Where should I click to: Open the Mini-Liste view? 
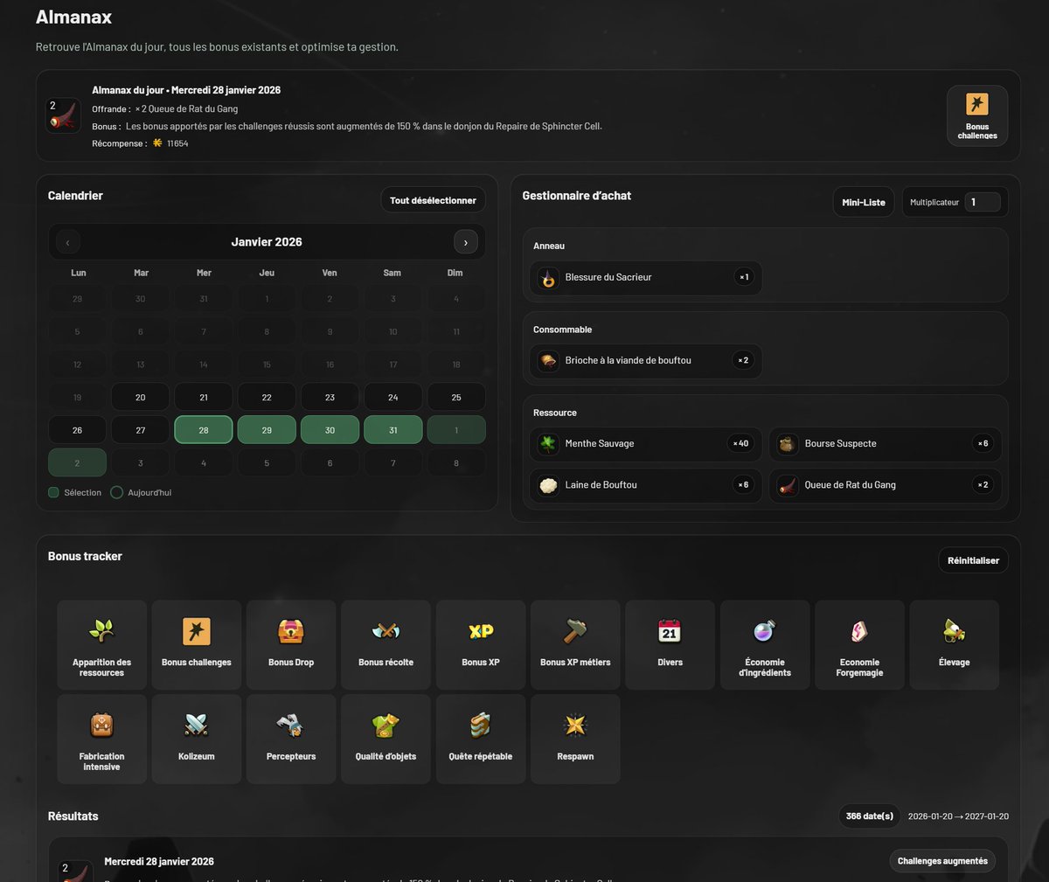click(864, 202)
